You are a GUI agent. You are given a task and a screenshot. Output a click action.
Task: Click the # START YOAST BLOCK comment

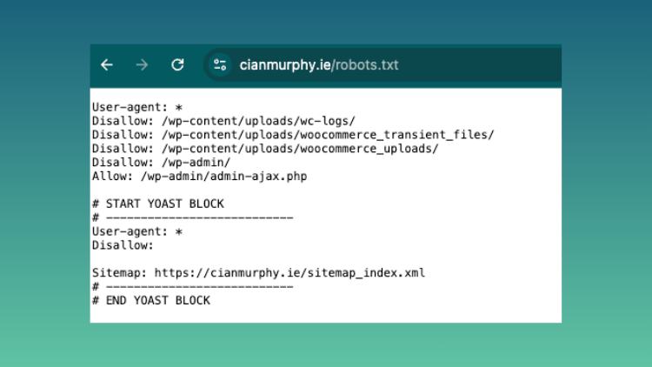(x=158, y=204)
